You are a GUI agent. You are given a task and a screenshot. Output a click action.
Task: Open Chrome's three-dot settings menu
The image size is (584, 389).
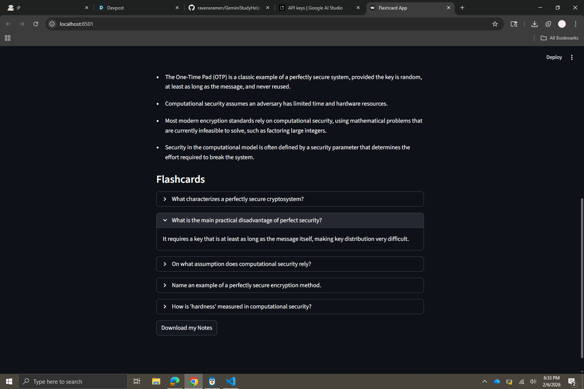click(576, 24)
